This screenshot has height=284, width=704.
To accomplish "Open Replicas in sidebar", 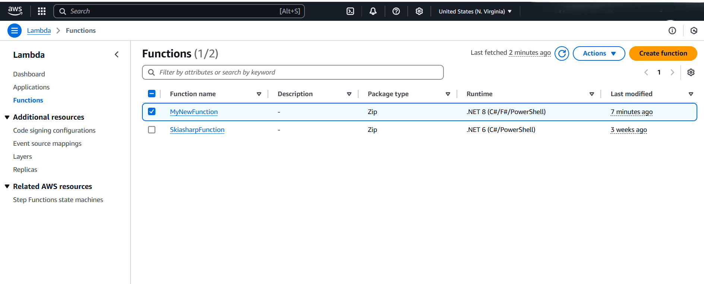I will click(x=25, y=170).
